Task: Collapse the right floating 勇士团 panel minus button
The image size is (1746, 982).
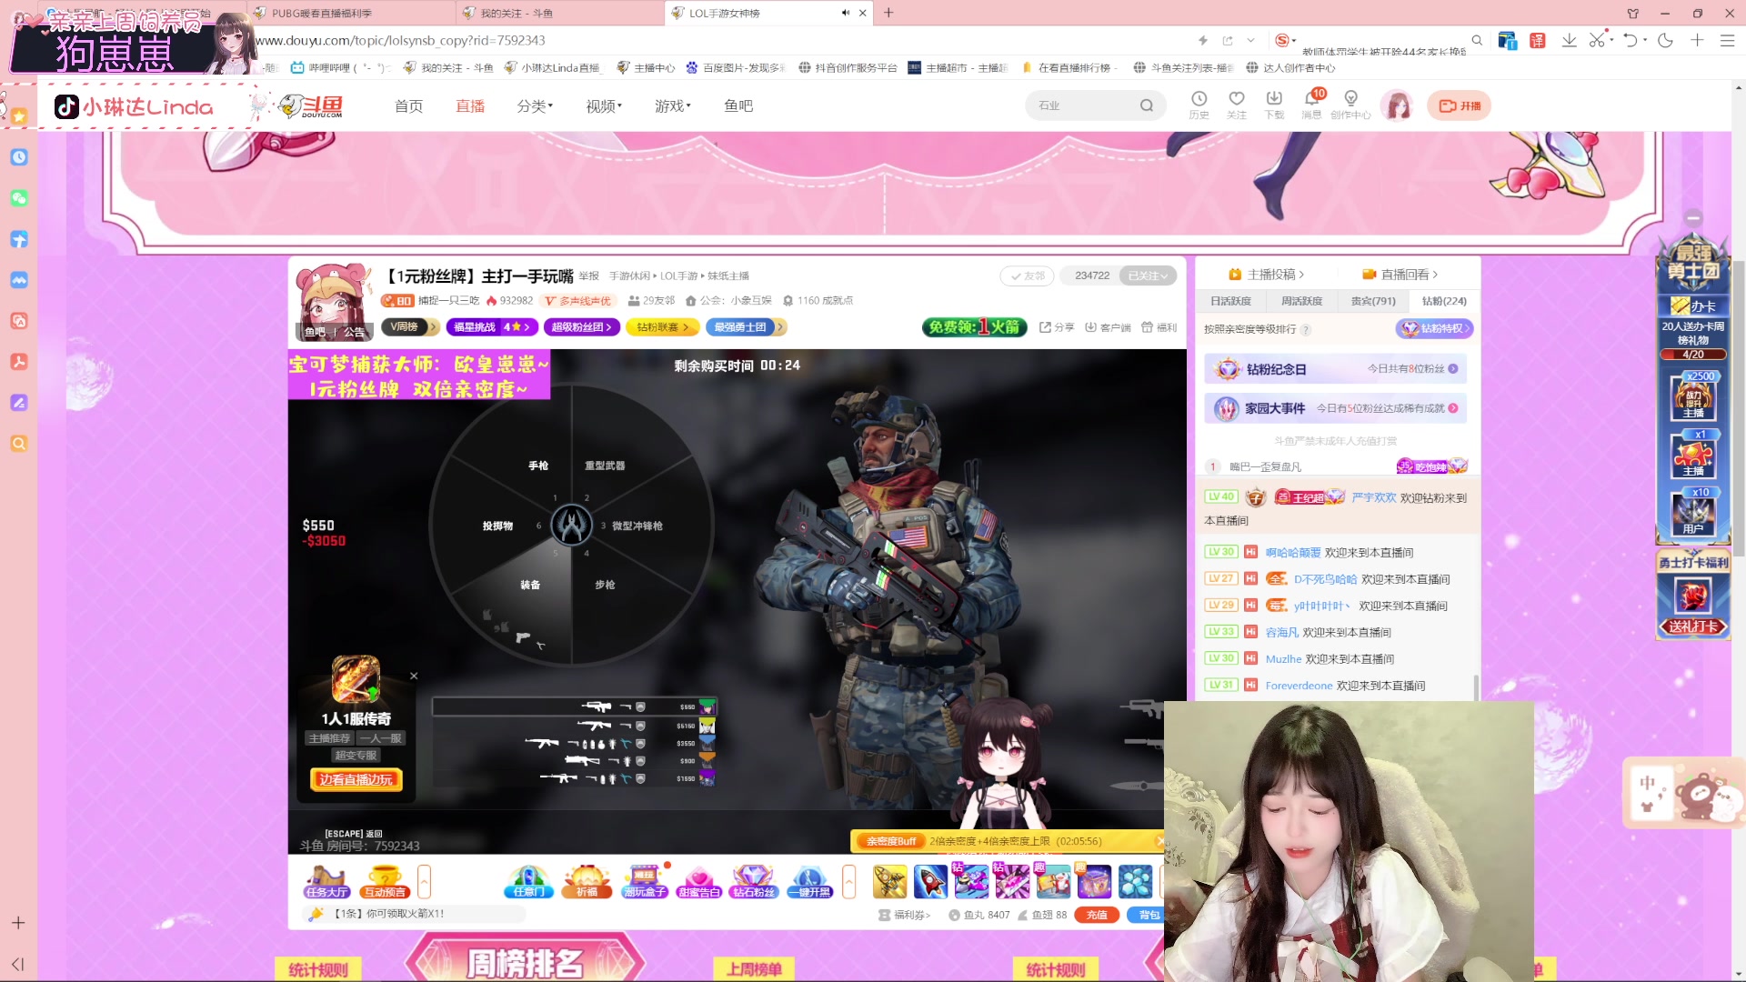Action: click(x=1692, y=218)
